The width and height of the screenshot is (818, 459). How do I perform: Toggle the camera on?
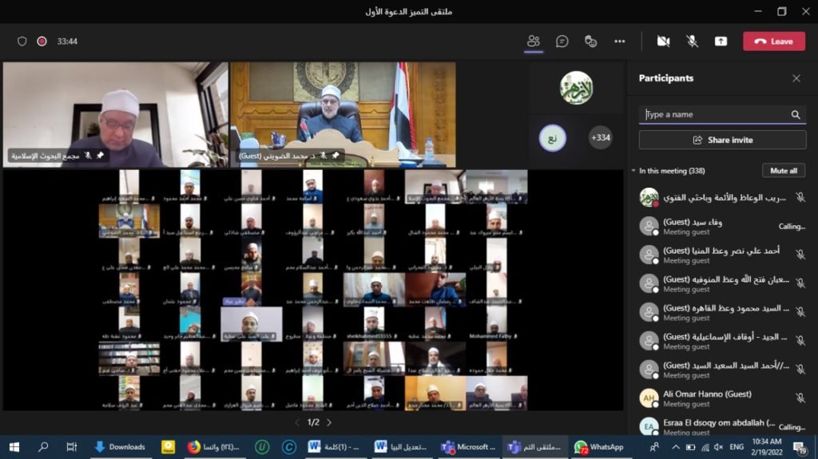[663, 42]
